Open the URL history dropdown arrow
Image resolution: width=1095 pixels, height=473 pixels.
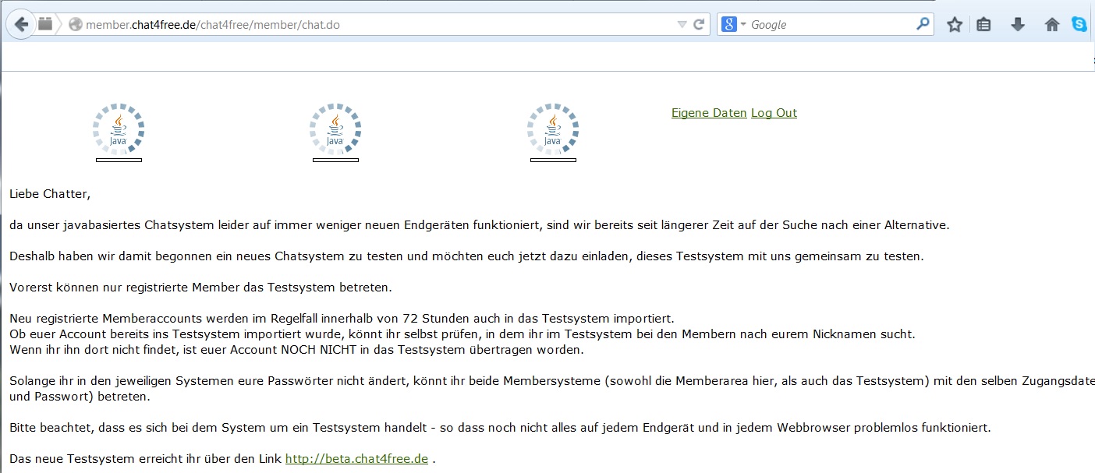click(x=682, y=25)
